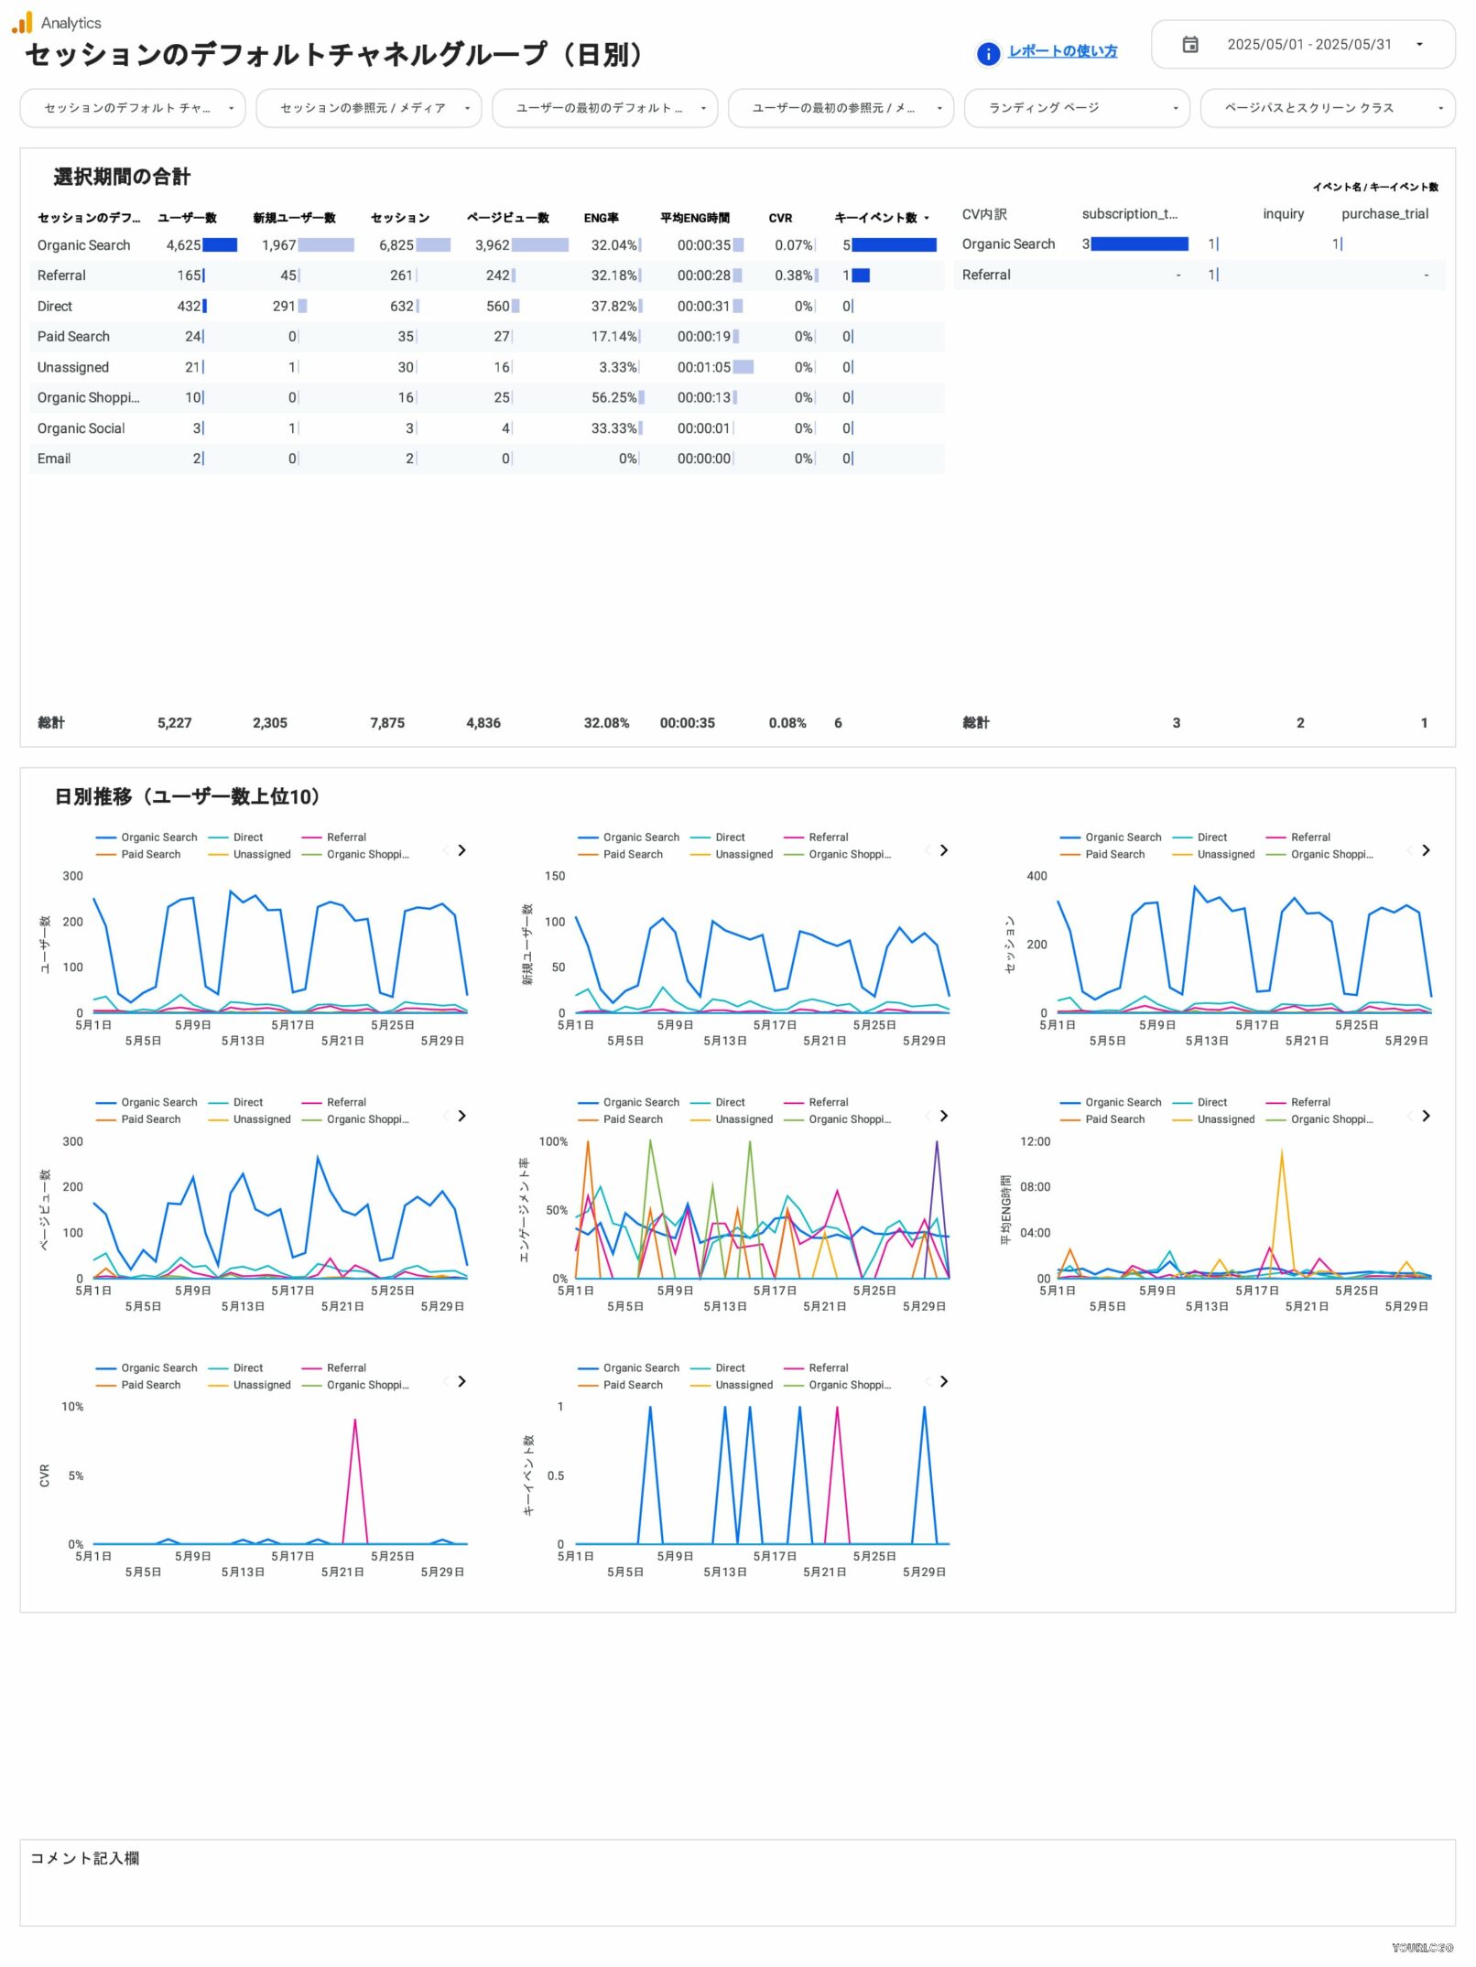Image resolution: width=1476 pixels, height=1967 pixels.
Task: Click next legend arrow on CVR chart
Action: (462, 1382)
